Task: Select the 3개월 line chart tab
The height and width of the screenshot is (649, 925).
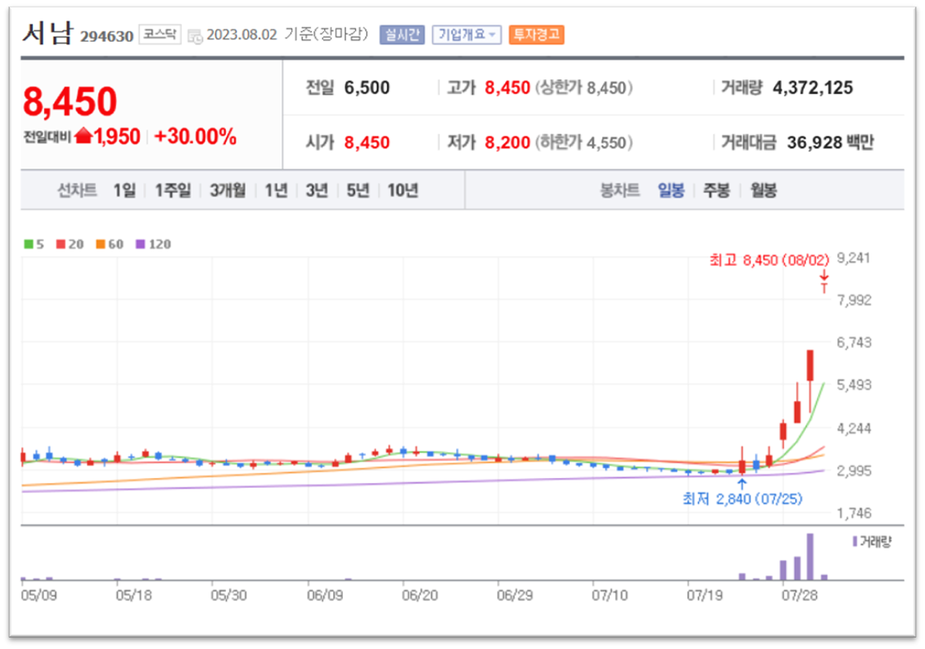Action: tap(228, 190)
